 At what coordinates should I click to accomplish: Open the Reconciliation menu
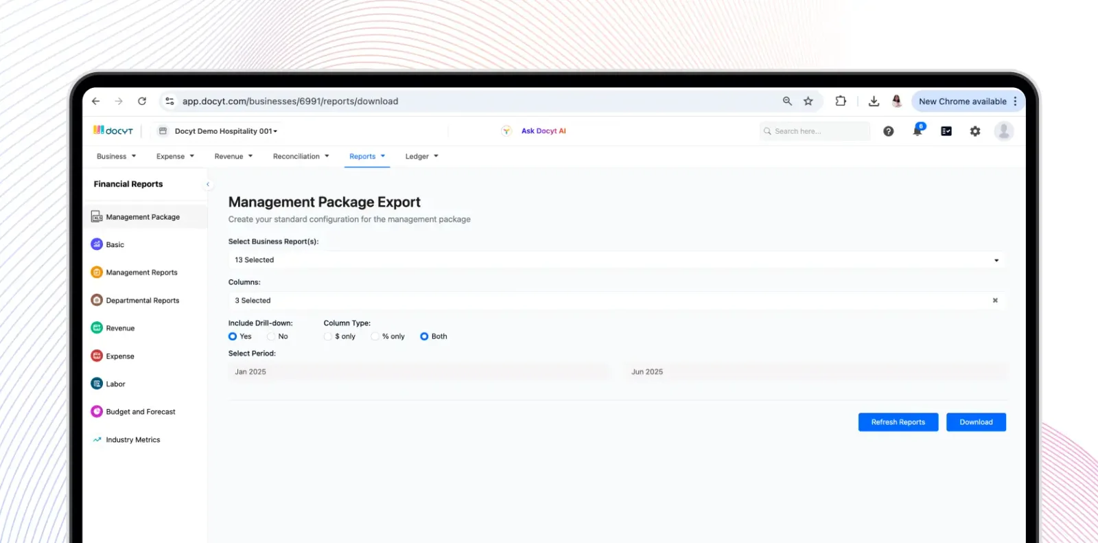tap(301, 157)
